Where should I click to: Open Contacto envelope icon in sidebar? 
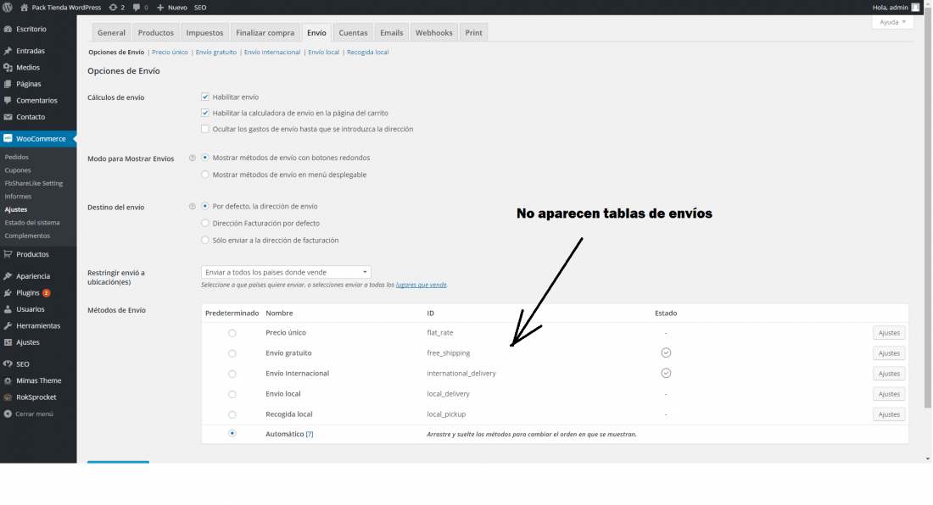(8, 116)
